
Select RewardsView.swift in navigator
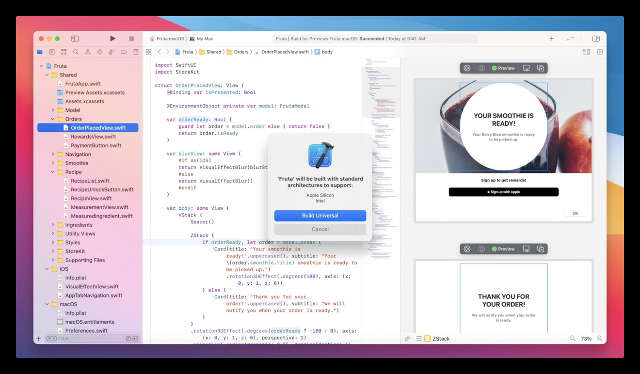(x=93, y=137)
